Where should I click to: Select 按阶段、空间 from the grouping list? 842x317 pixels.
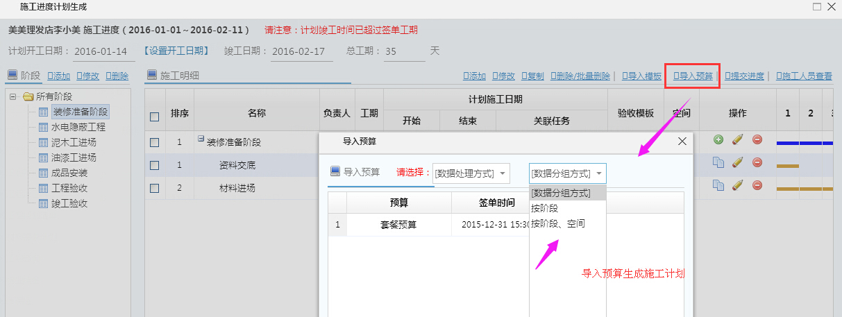click(557, 223)
